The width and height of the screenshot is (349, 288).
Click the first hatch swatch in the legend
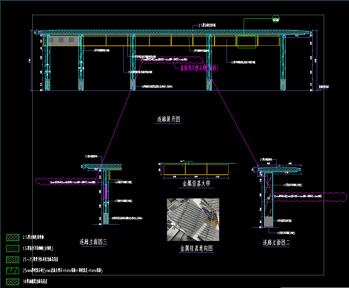[x=13, y=237]
